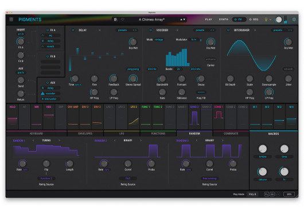
Task: Open the Poly 8 play mode dropdown
Action: click(252, 194)
